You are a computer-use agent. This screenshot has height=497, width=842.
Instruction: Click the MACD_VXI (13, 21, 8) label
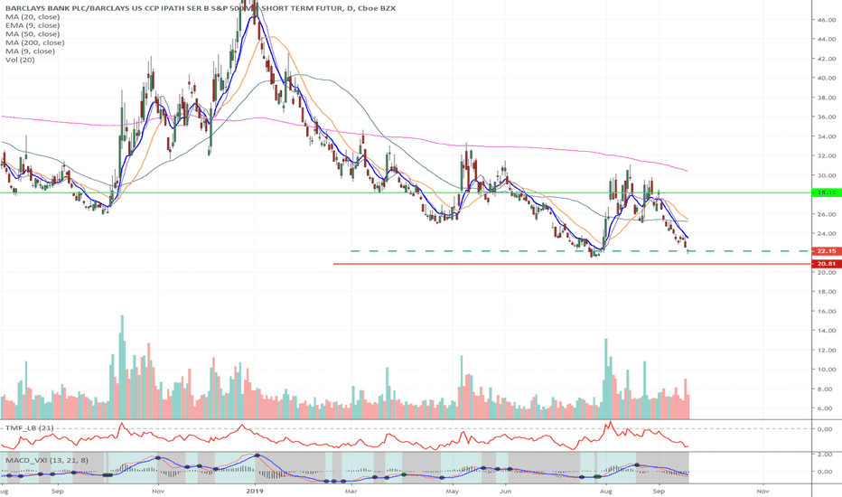click(47, 460)
